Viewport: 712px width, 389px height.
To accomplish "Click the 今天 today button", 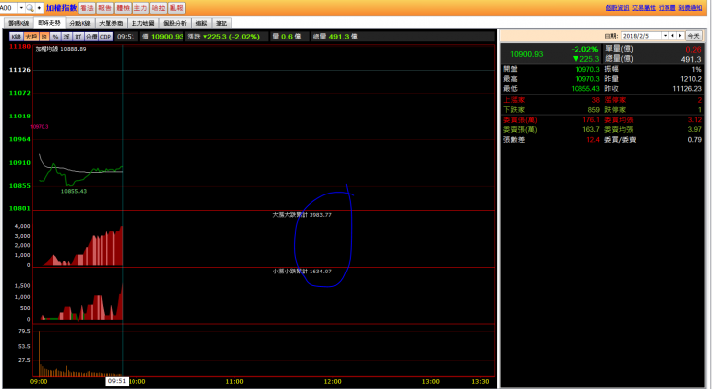I will [x=693, y=36].
